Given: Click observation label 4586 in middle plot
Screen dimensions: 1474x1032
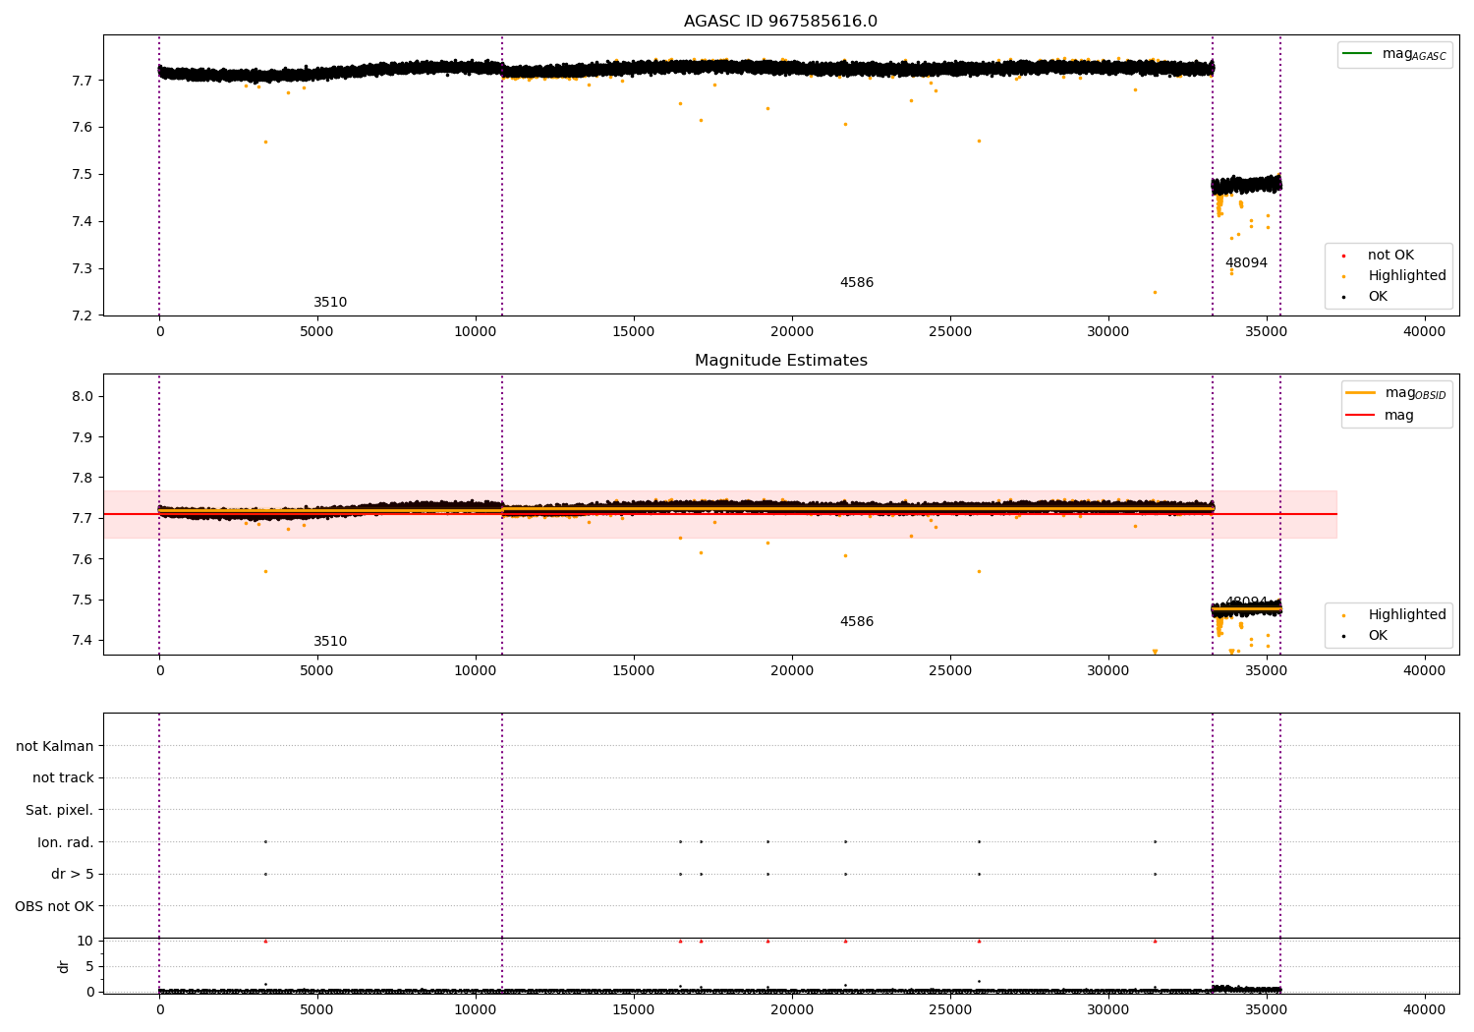Looking at the screenshot, I should [857, 622].
